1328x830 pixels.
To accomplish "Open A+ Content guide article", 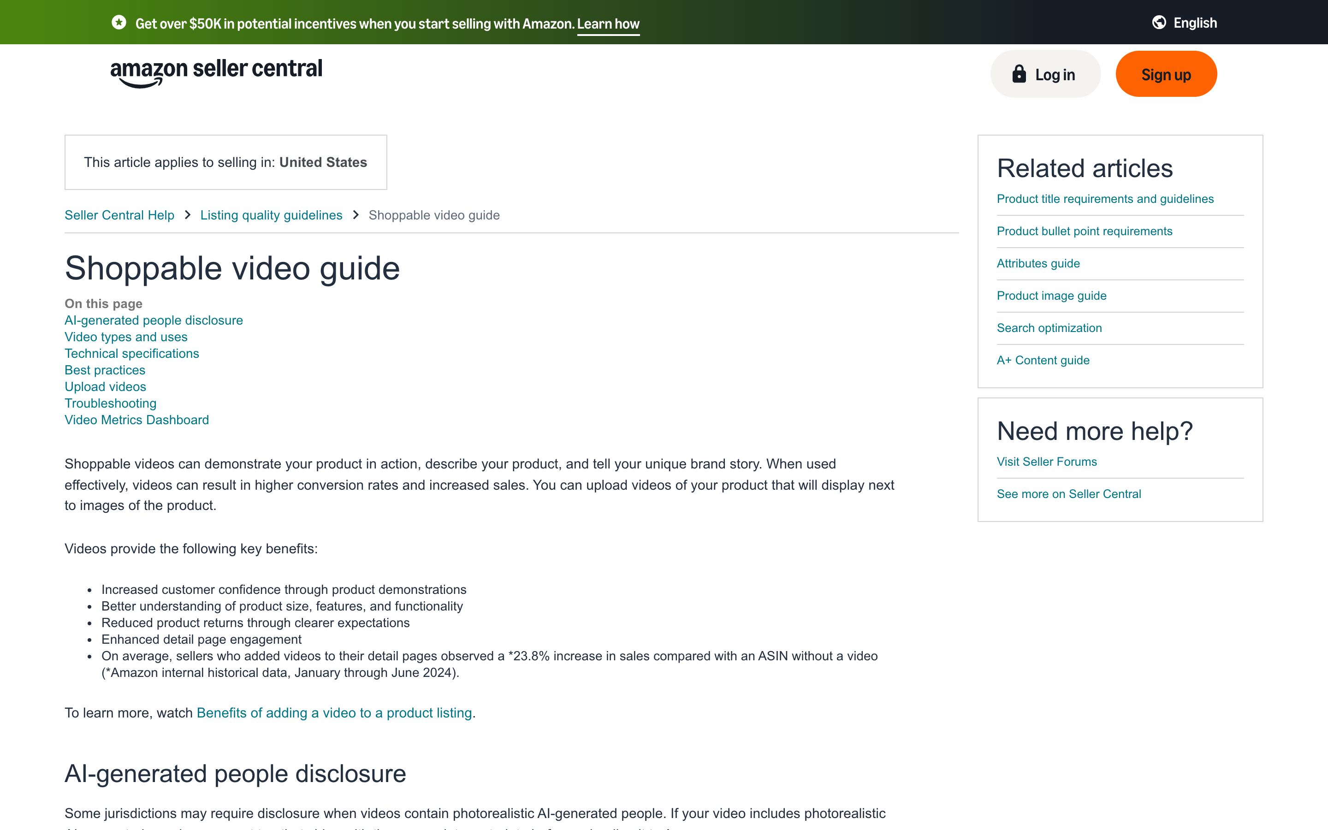I will click(1043, 360).
